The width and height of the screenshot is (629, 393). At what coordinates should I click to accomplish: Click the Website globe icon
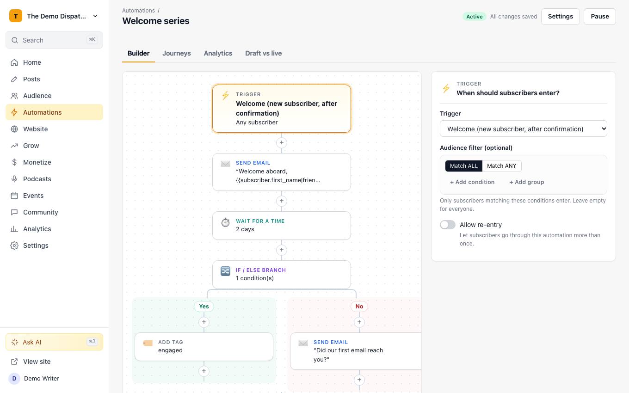14,129
